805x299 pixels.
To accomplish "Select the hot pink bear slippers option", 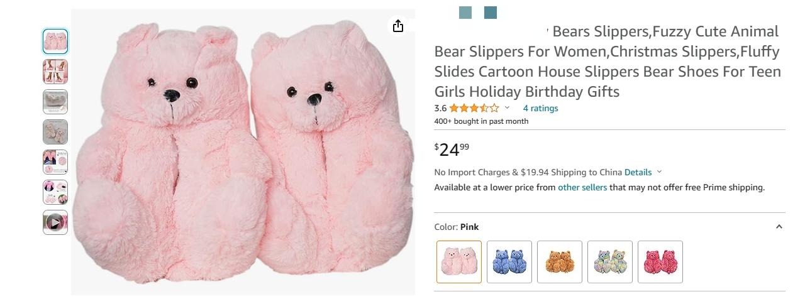I will (660, 262).
